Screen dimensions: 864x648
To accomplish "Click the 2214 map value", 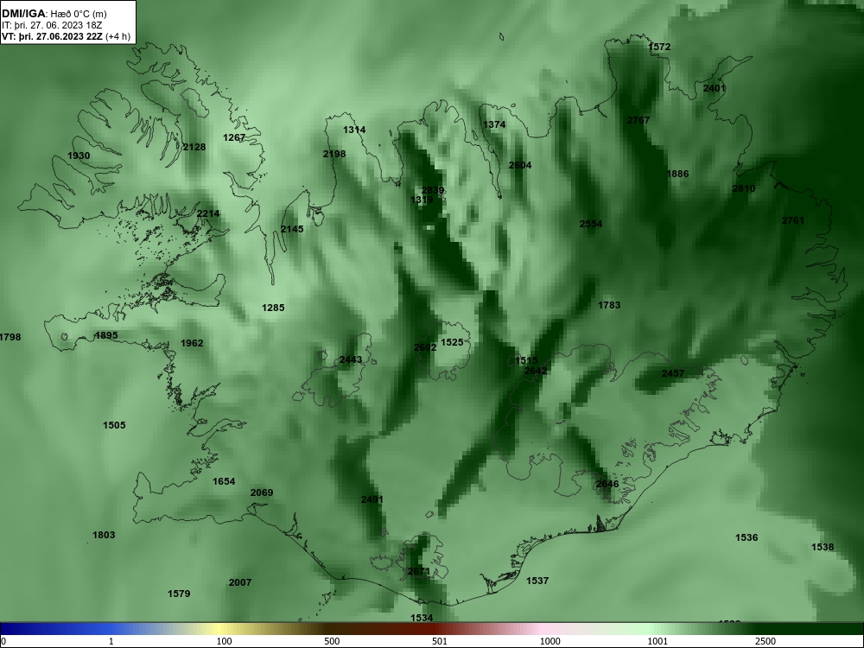I will coord(207,213).
